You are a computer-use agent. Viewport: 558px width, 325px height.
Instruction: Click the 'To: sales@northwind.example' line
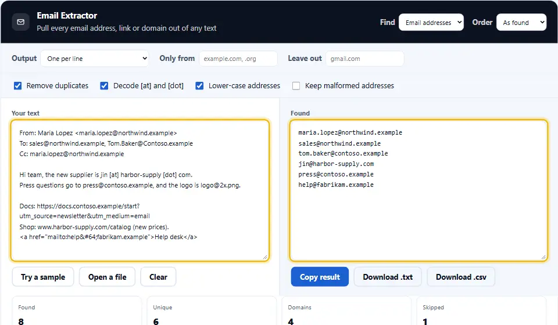click(x=106, y=143)
